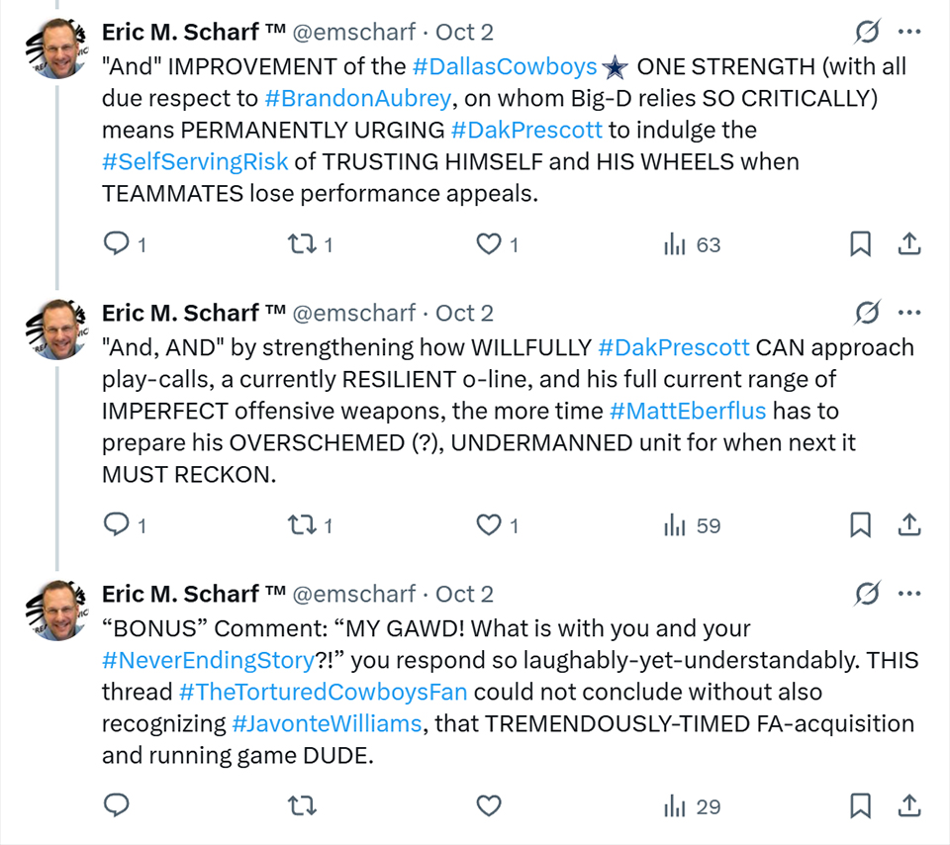Reply to the BONUS Comment tweet

117,806
